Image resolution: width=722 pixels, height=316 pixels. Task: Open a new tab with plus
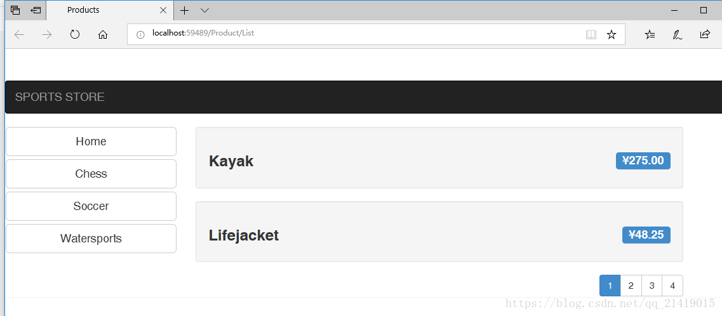point(184,10)
